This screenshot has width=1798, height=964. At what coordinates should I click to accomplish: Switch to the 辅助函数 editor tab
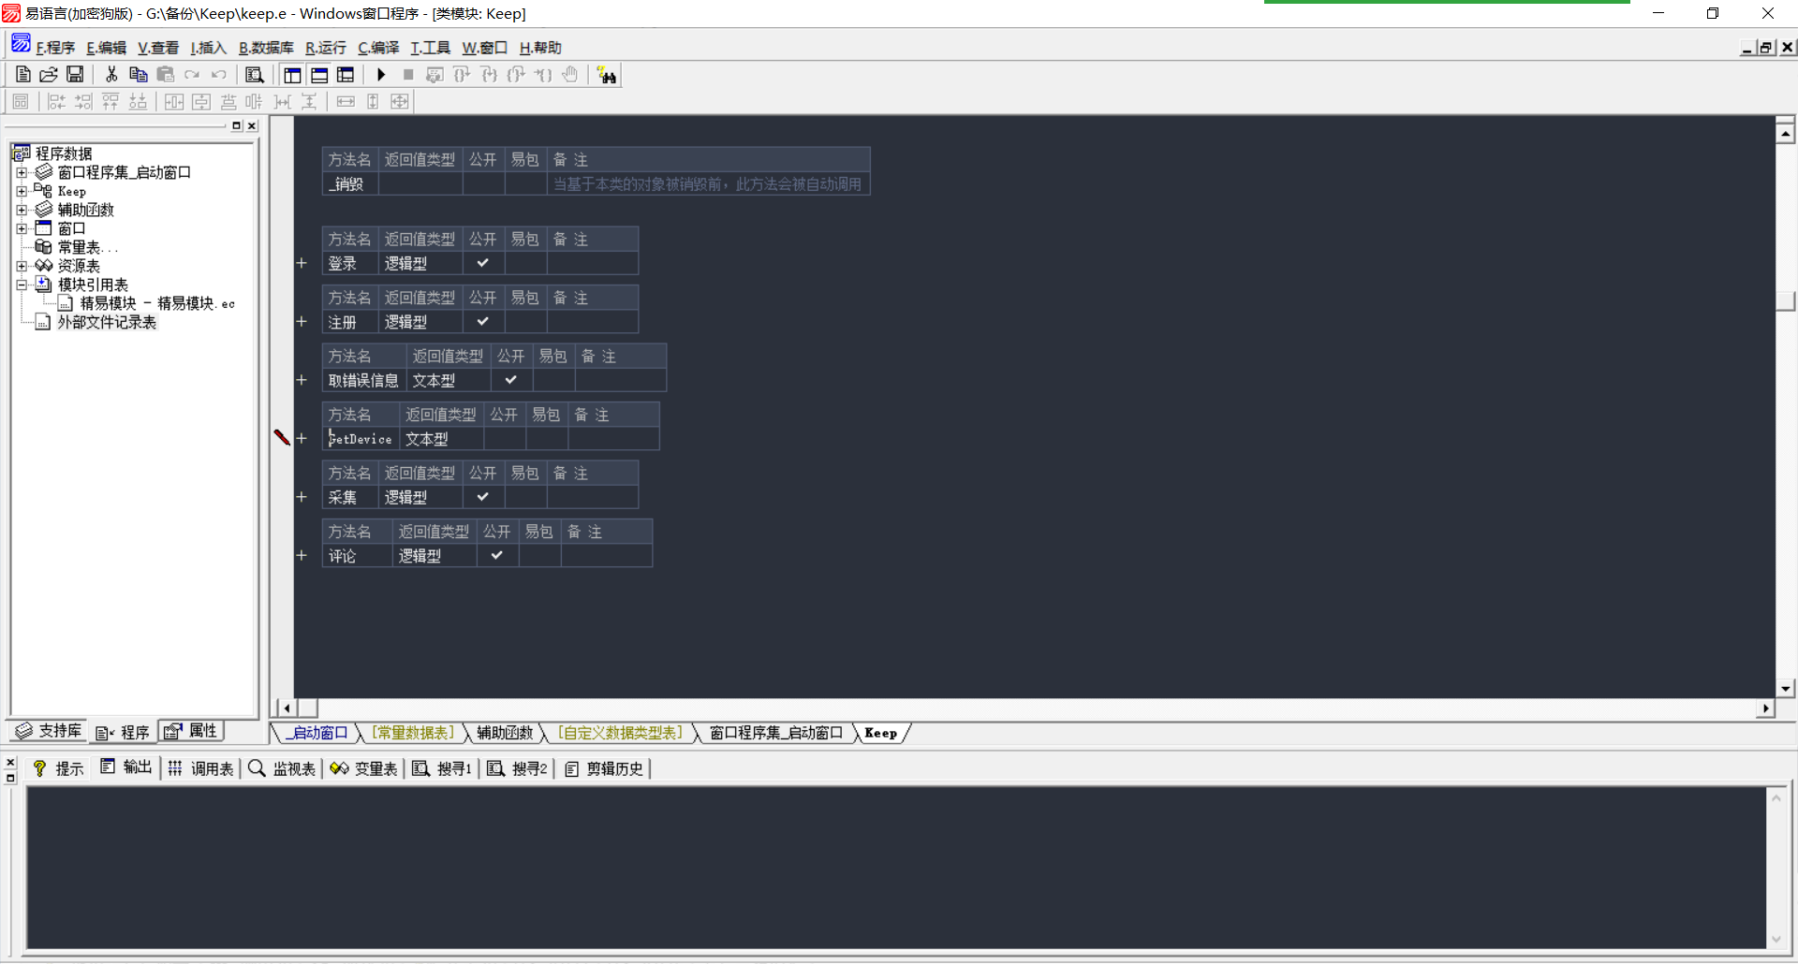click(505, 733)
